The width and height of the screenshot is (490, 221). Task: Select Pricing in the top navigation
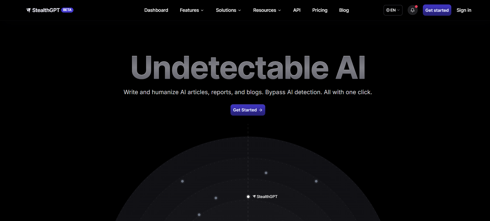click(x=320, y=10)
